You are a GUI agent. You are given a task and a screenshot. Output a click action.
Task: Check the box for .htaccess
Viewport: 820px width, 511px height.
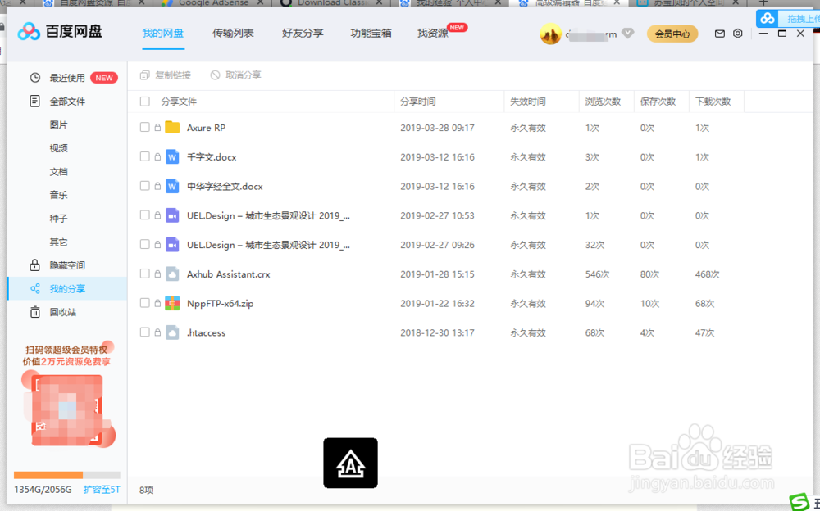point(145,332)
